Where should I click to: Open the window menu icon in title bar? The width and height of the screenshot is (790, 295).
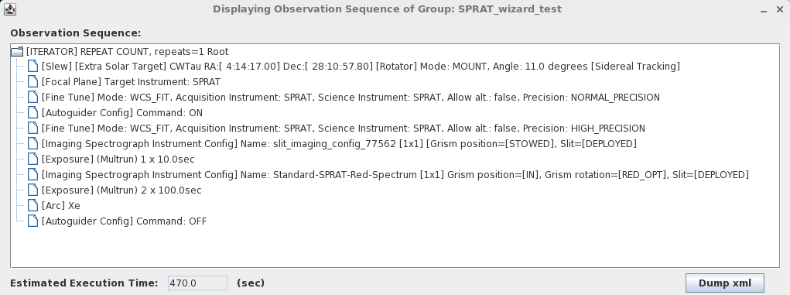[x=9, y=9]
